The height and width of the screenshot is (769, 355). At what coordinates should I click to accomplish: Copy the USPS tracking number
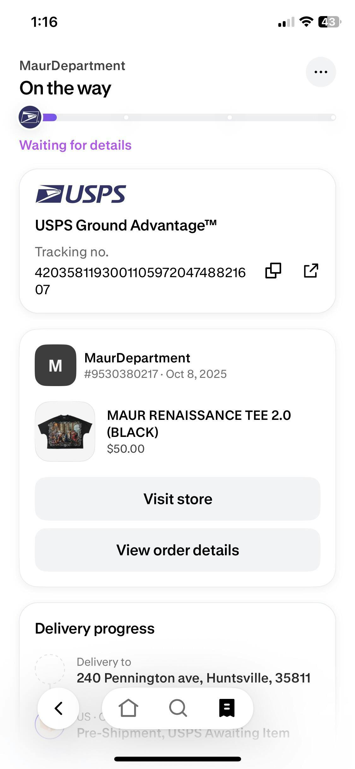(x=273, y=271)
